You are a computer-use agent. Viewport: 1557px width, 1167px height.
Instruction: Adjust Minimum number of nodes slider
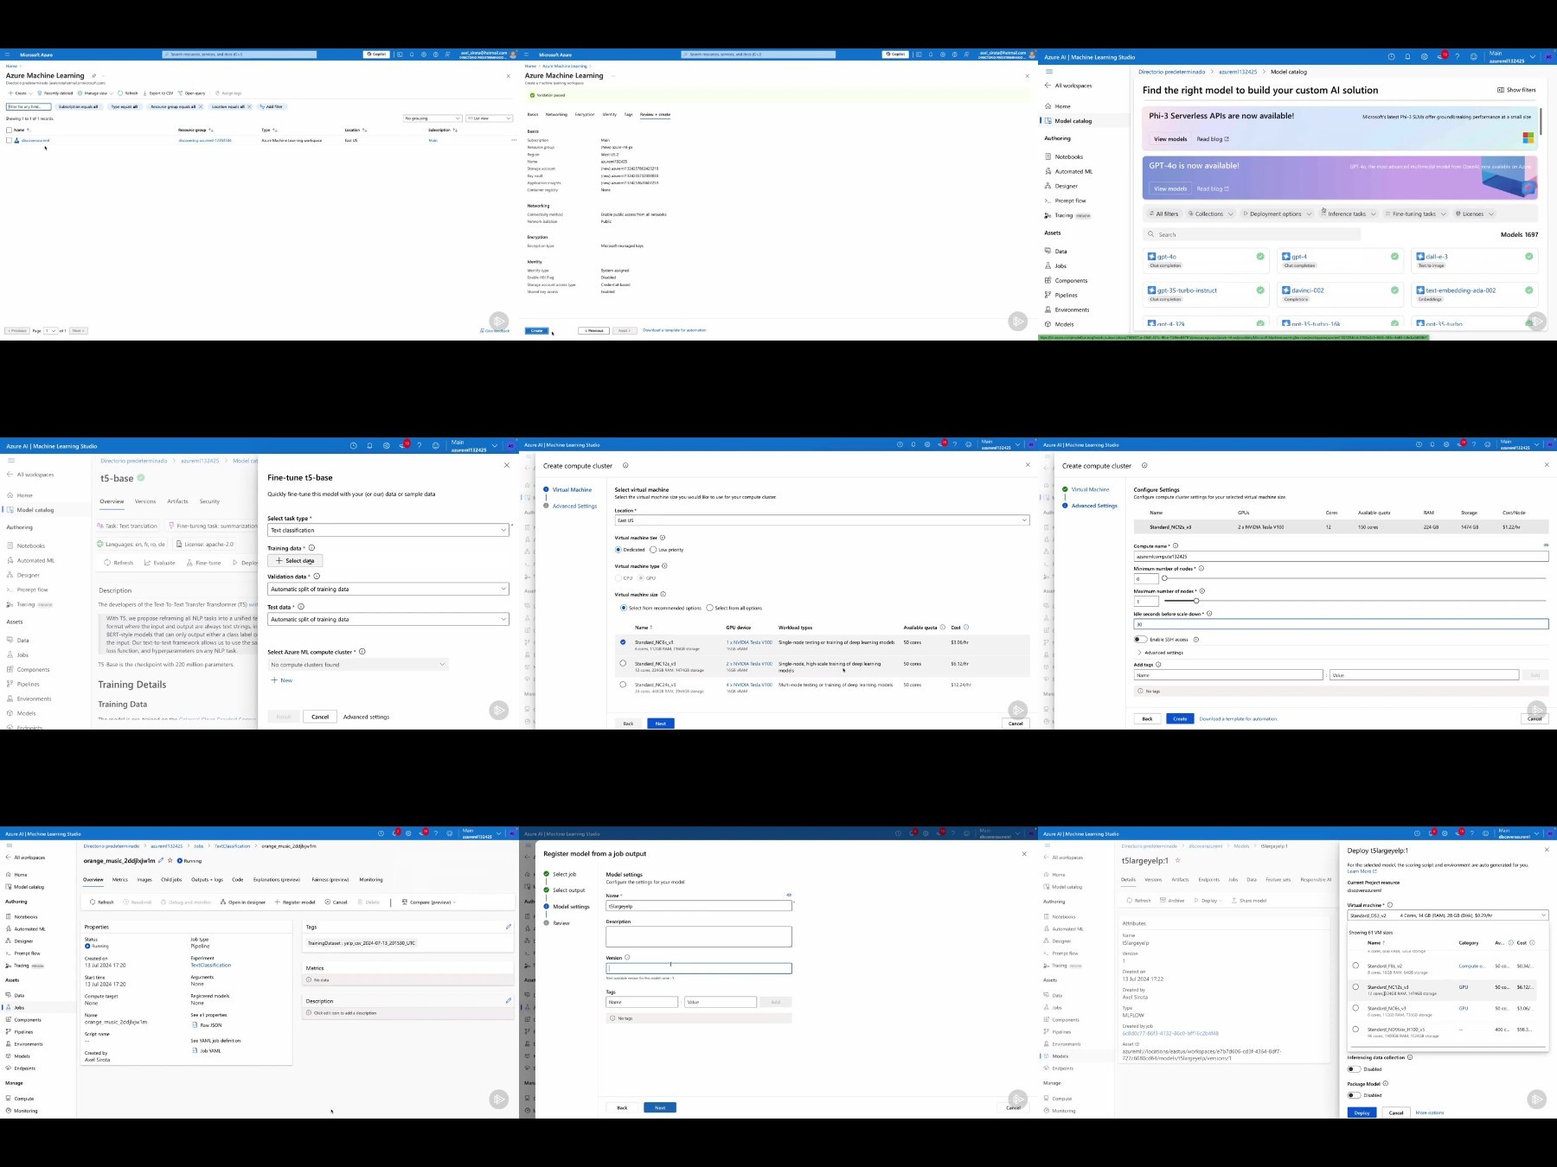click(x=1354, y=578)
